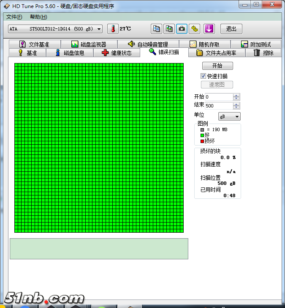Viewport: 285px width, 308px height.
Task: Open the 文件夹占用率 tab
Action: tap(217, 53)
